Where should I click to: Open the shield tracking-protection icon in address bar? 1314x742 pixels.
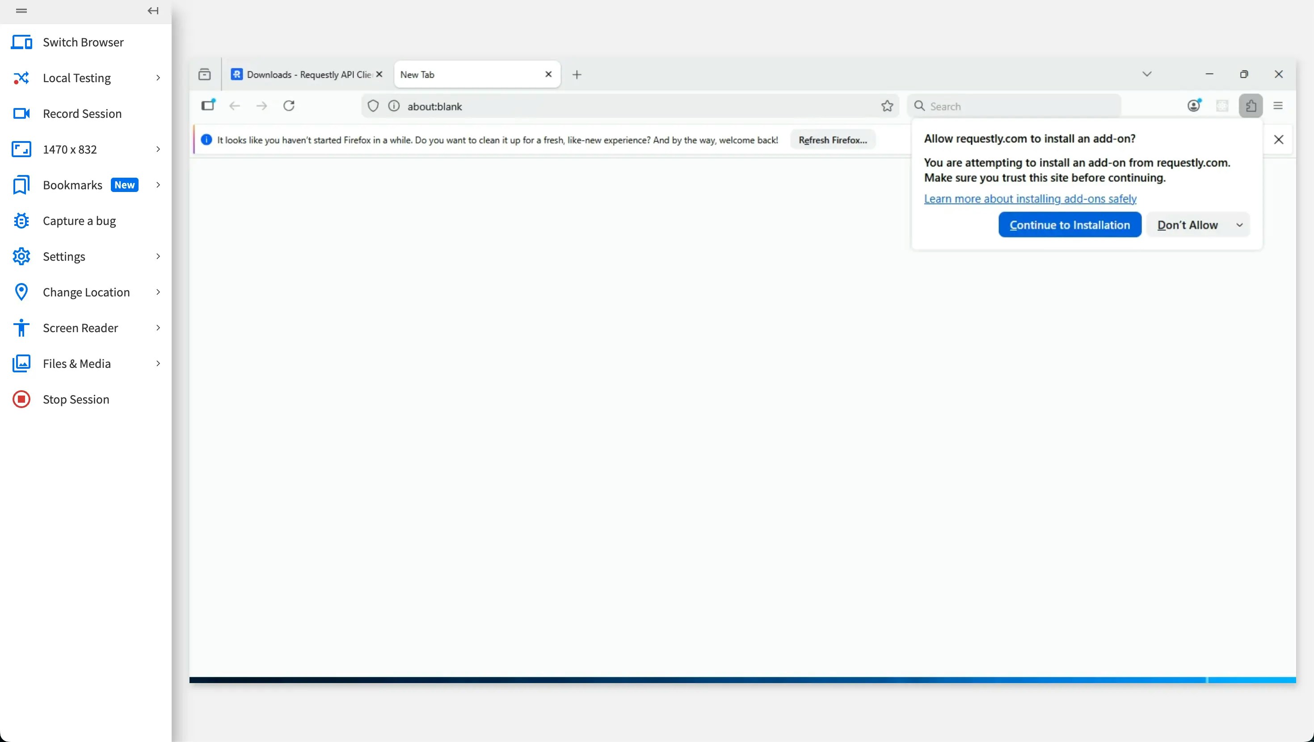(x=373, y=105)
